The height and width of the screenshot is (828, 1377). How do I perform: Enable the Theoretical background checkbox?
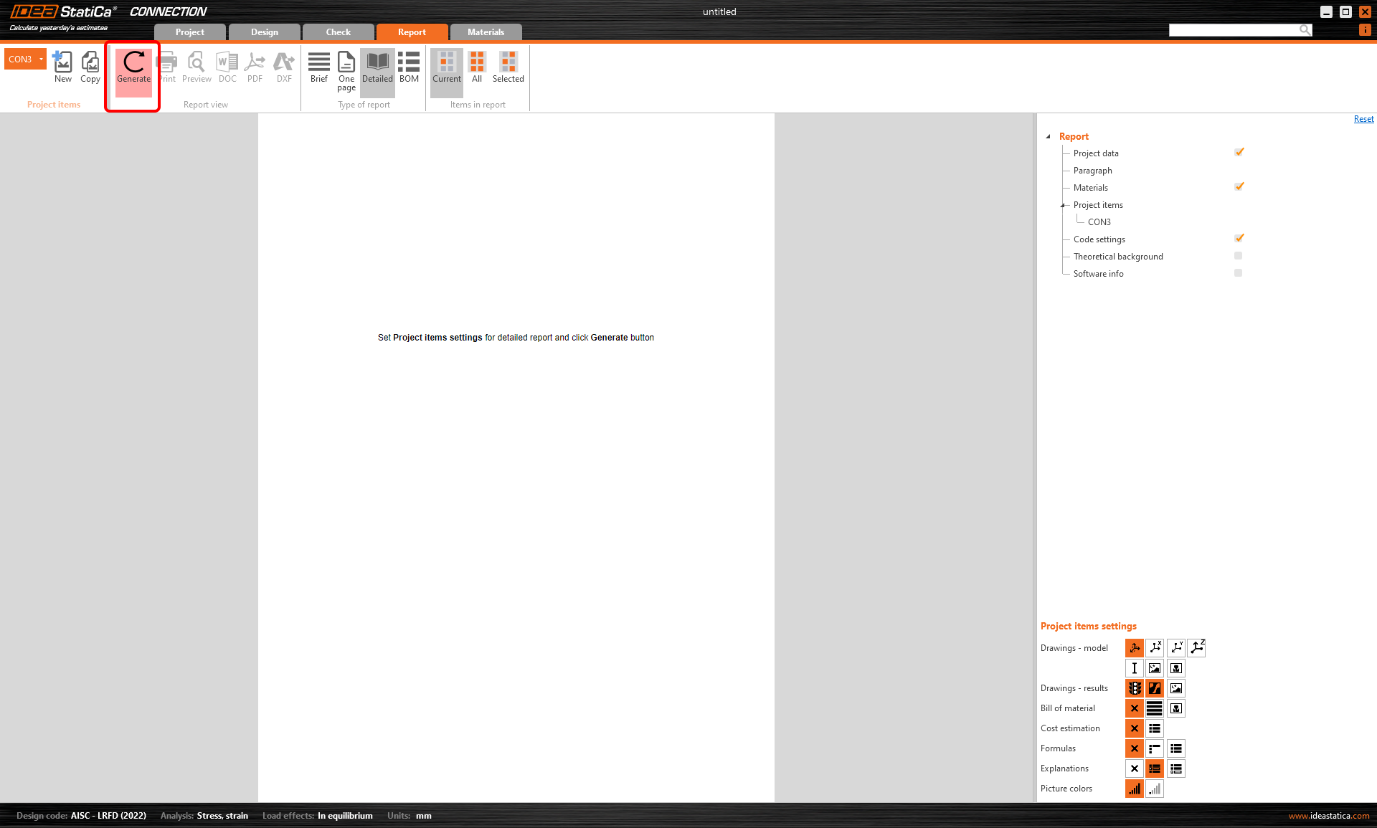point(1238,256)
